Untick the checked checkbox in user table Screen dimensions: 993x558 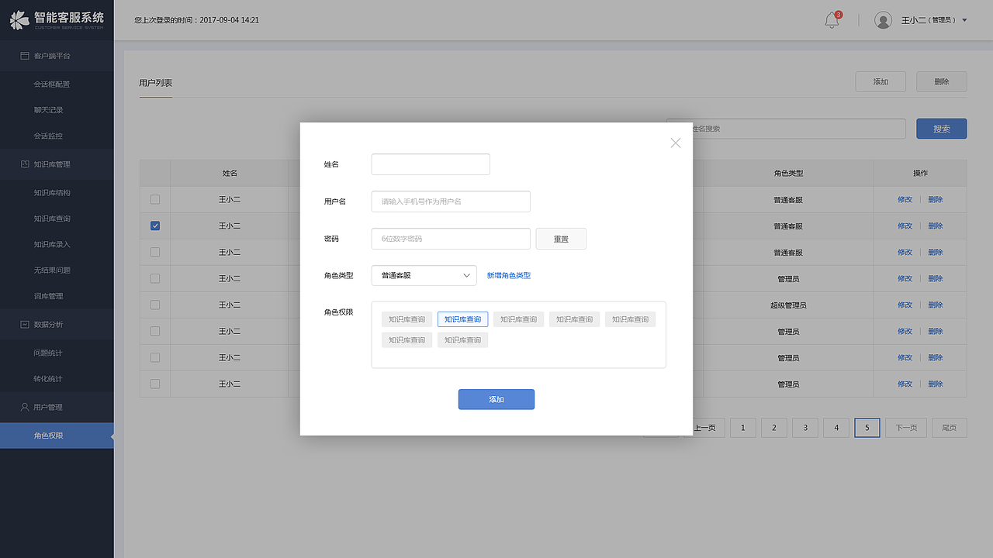(x=155, y=226)
